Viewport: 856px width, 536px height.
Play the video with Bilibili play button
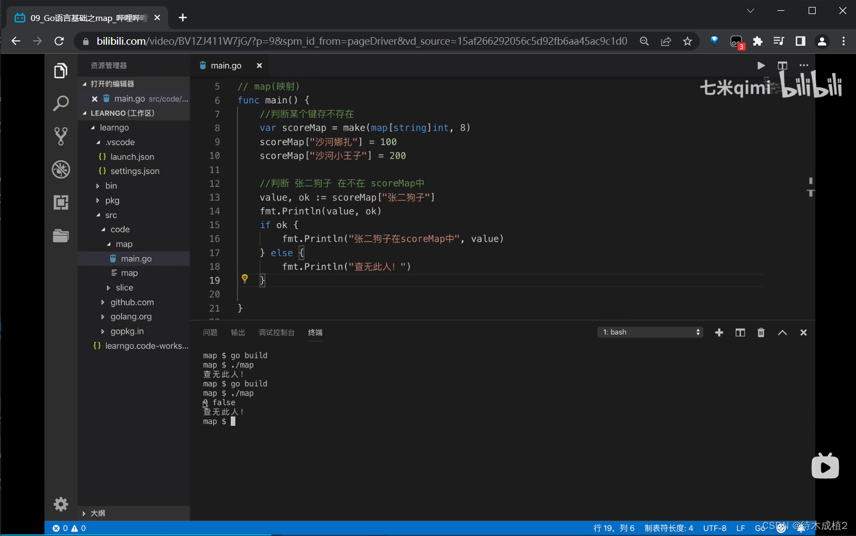coord(825,466)
